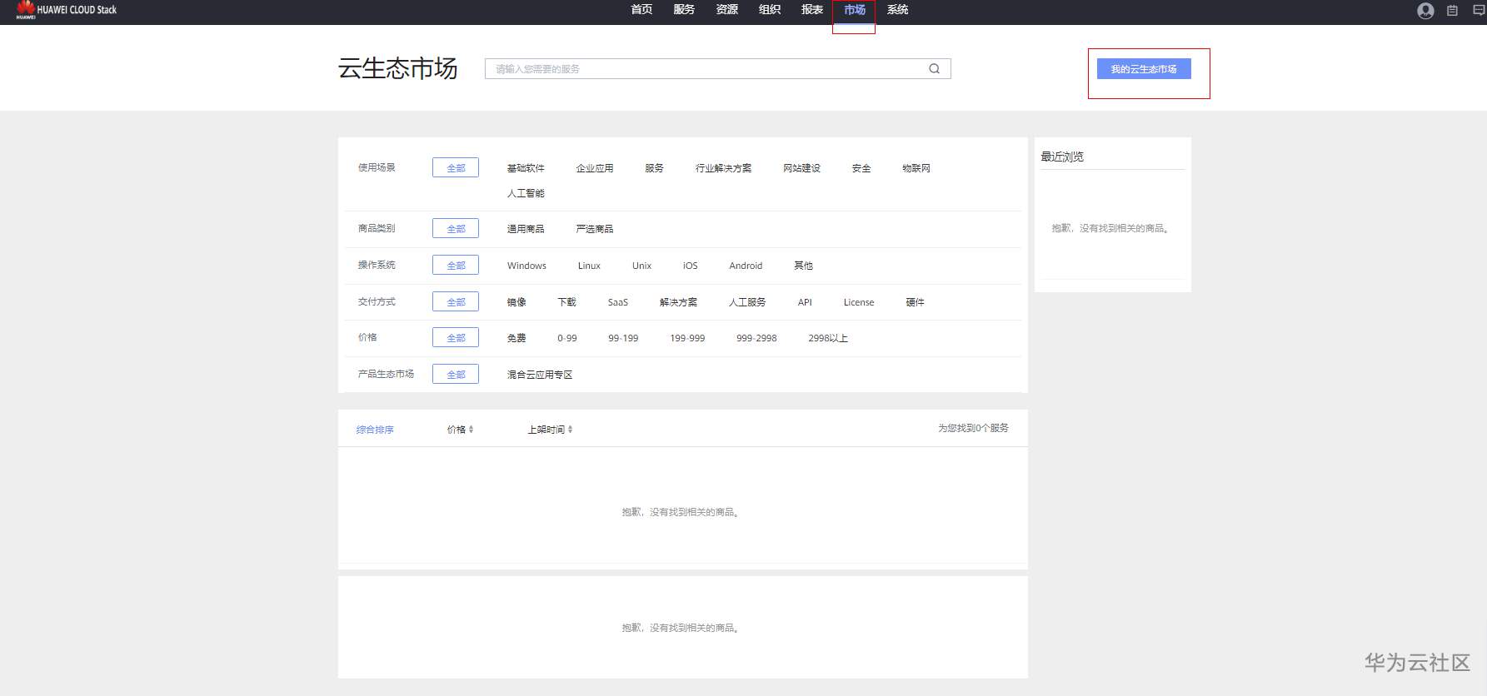
Task: Click the 云生态市场 page title
Action: click(x=398, y=68)
